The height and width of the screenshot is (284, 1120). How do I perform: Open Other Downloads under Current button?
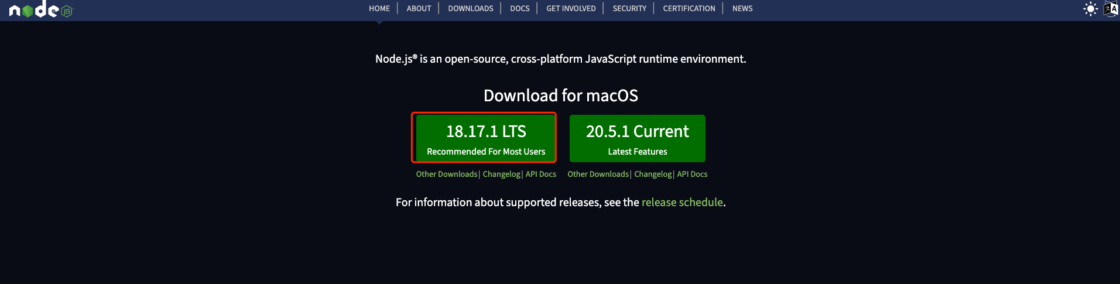pyautogui.click(x=598, y=174)
